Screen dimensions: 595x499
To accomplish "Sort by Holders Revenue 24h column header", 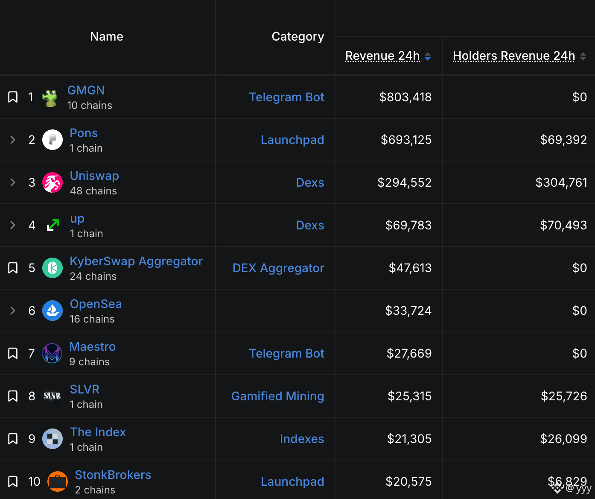I will 514,56.
